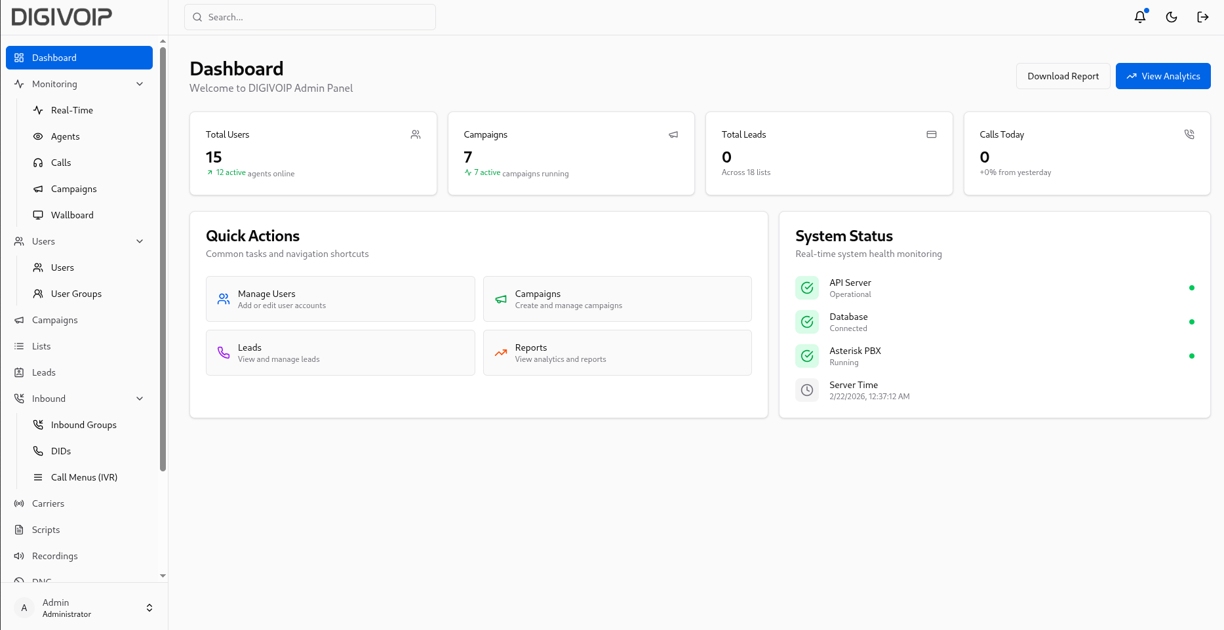Click the Server Time clock icon
Viewport: 1224px width, 630px height.
807,390
